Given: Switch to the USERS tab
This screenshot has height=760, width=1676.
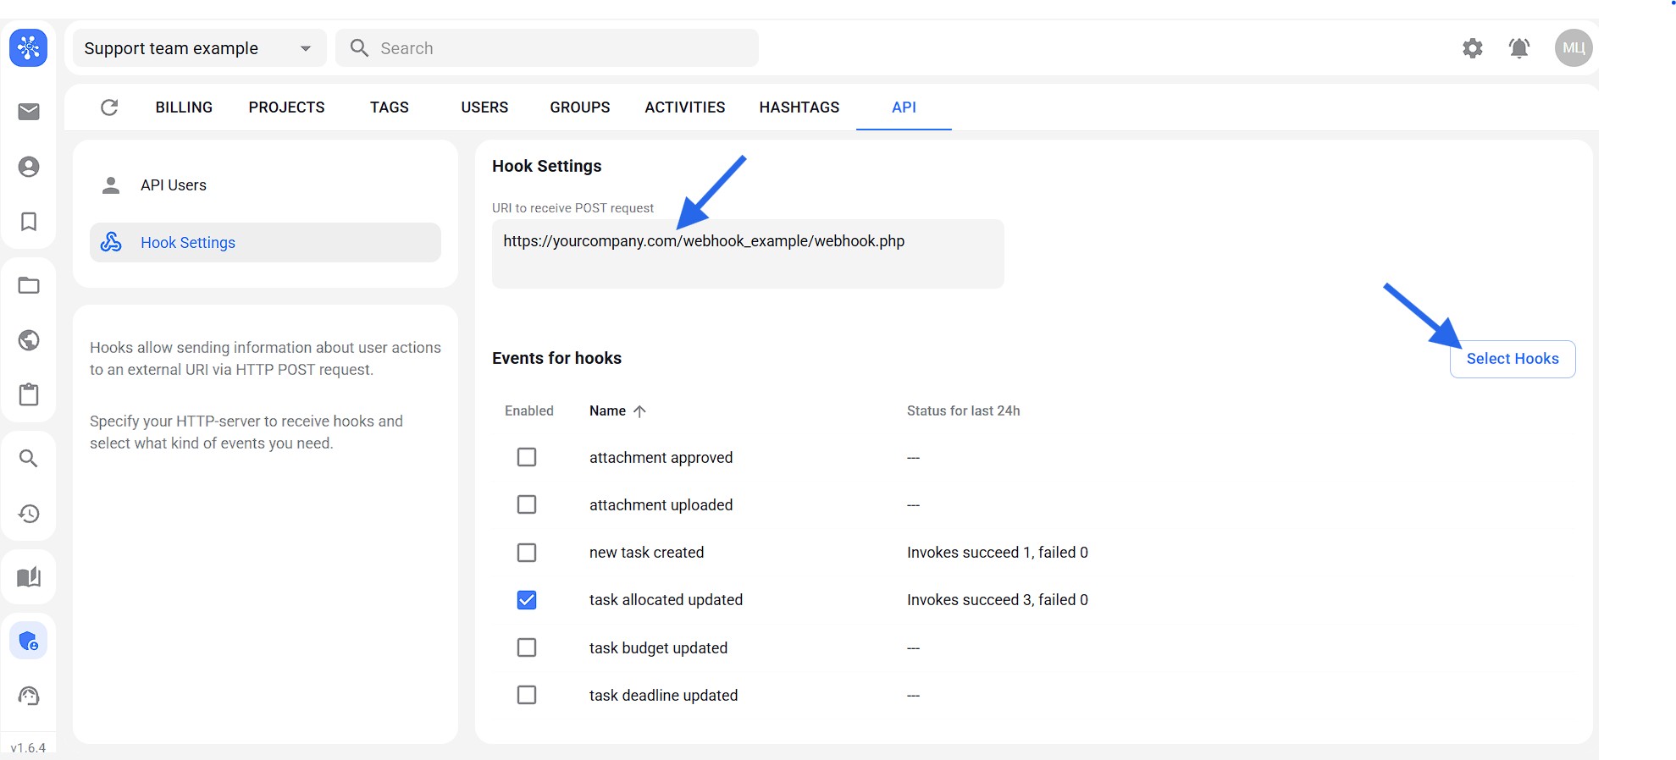Looking at the screenshot, I should click(x=484, y=107).
